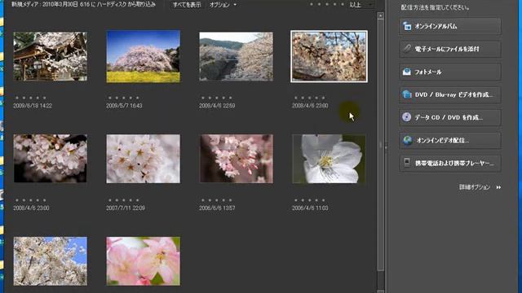The width and height of the screenshot is (522, 293).
Task: Click the date 2007/7/11 22:09
Action: pyautogui.click(x=126, y=208)
